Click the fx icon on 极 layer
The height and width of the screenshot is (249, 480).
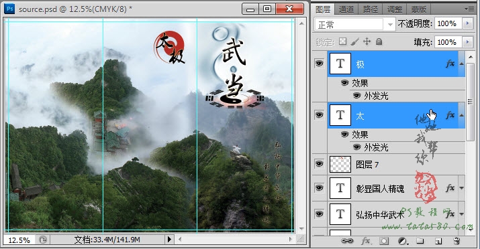click(x=450, y=64)
